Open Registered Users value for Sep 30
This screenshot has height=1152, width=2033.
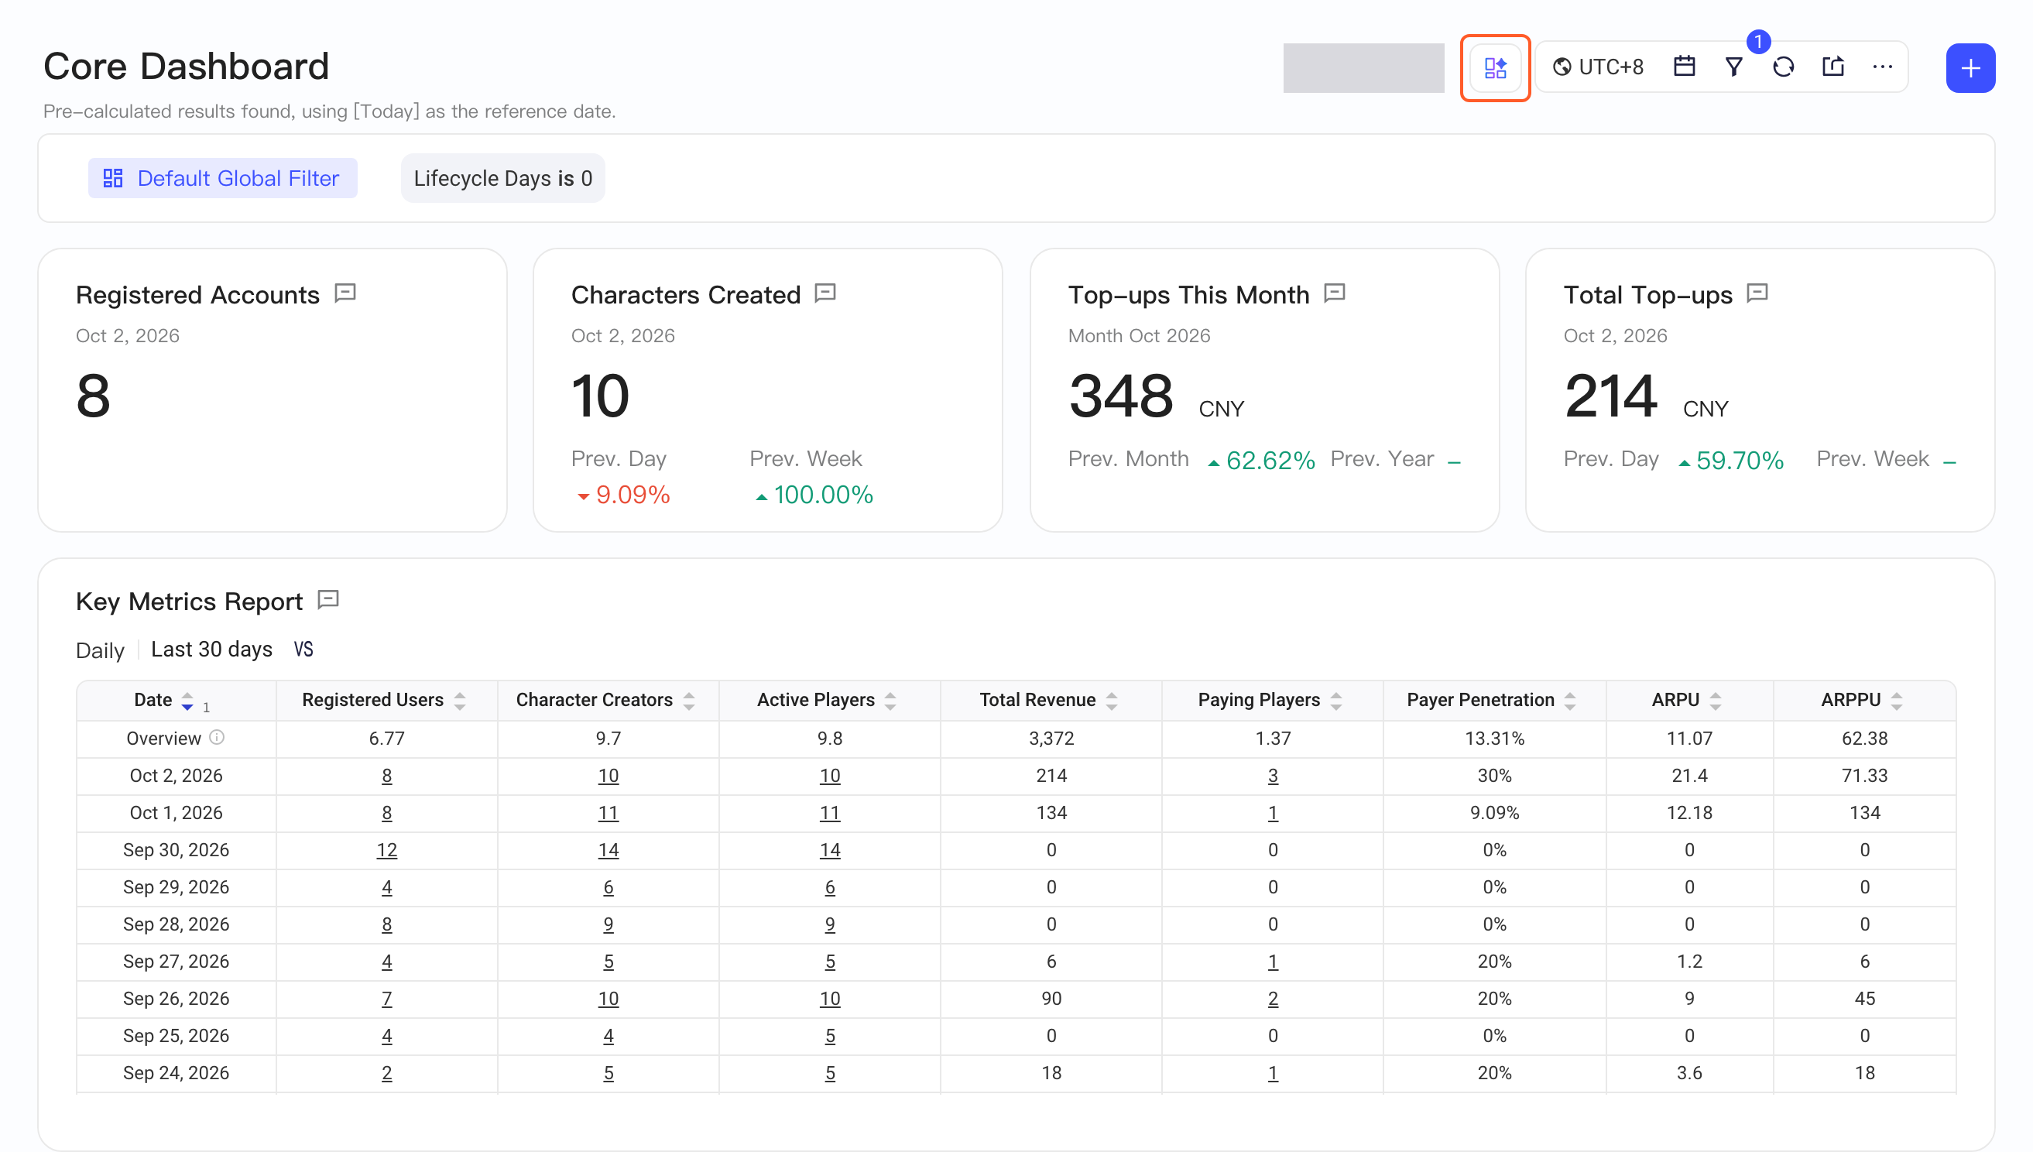386,851
